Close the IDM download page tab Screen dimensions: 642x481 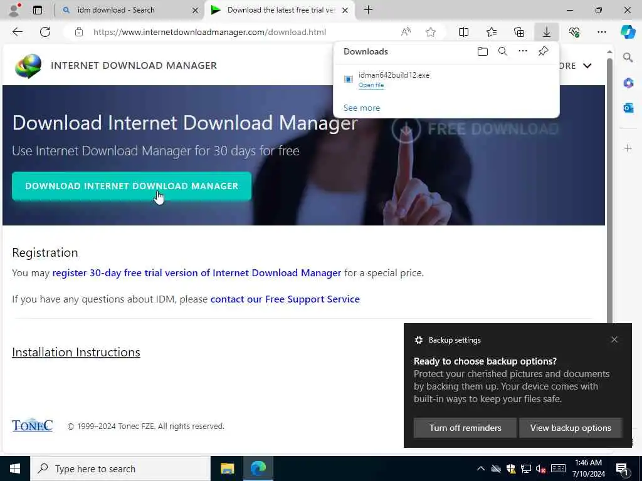(345, 10)
